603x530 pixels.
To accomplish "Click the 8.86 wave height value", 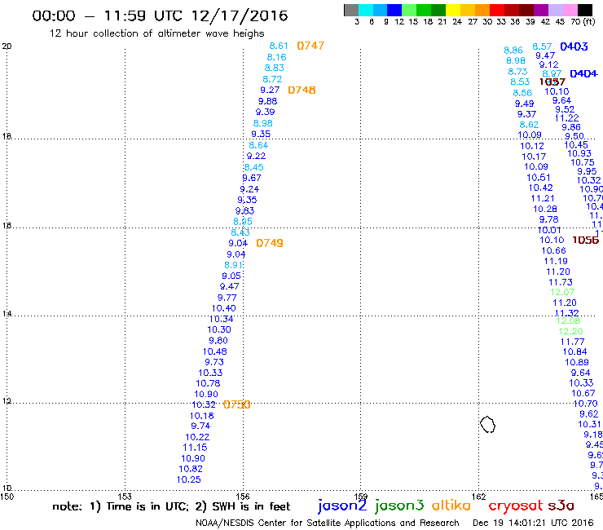I will [513, 51].
